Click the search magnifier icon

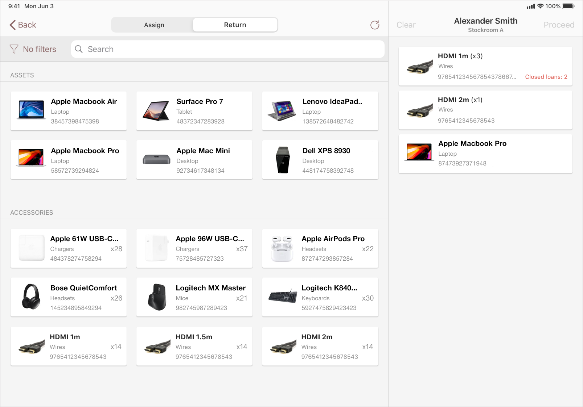click(x=79, y=49)
